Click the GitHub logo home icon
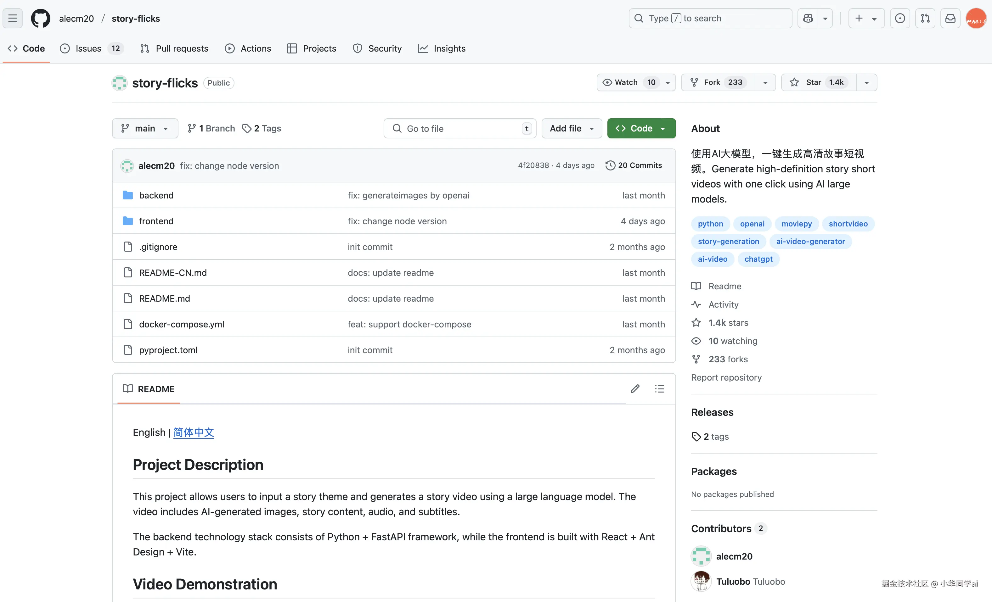Viewport: 992px width, 602px height. [x=41, y=18]
